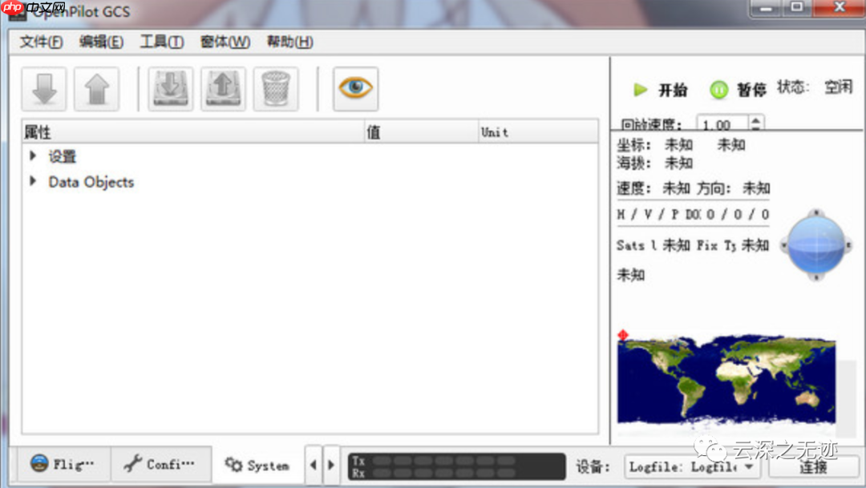Switch to the System tab
866x488 pixels.
tap(257, 465)
